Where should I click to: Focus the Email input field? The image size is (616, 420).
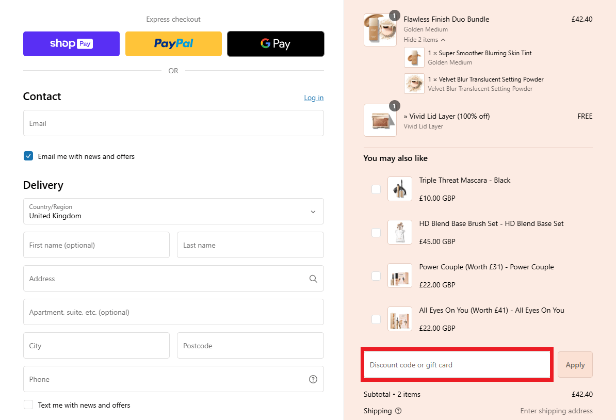click(x=173, y=123)
